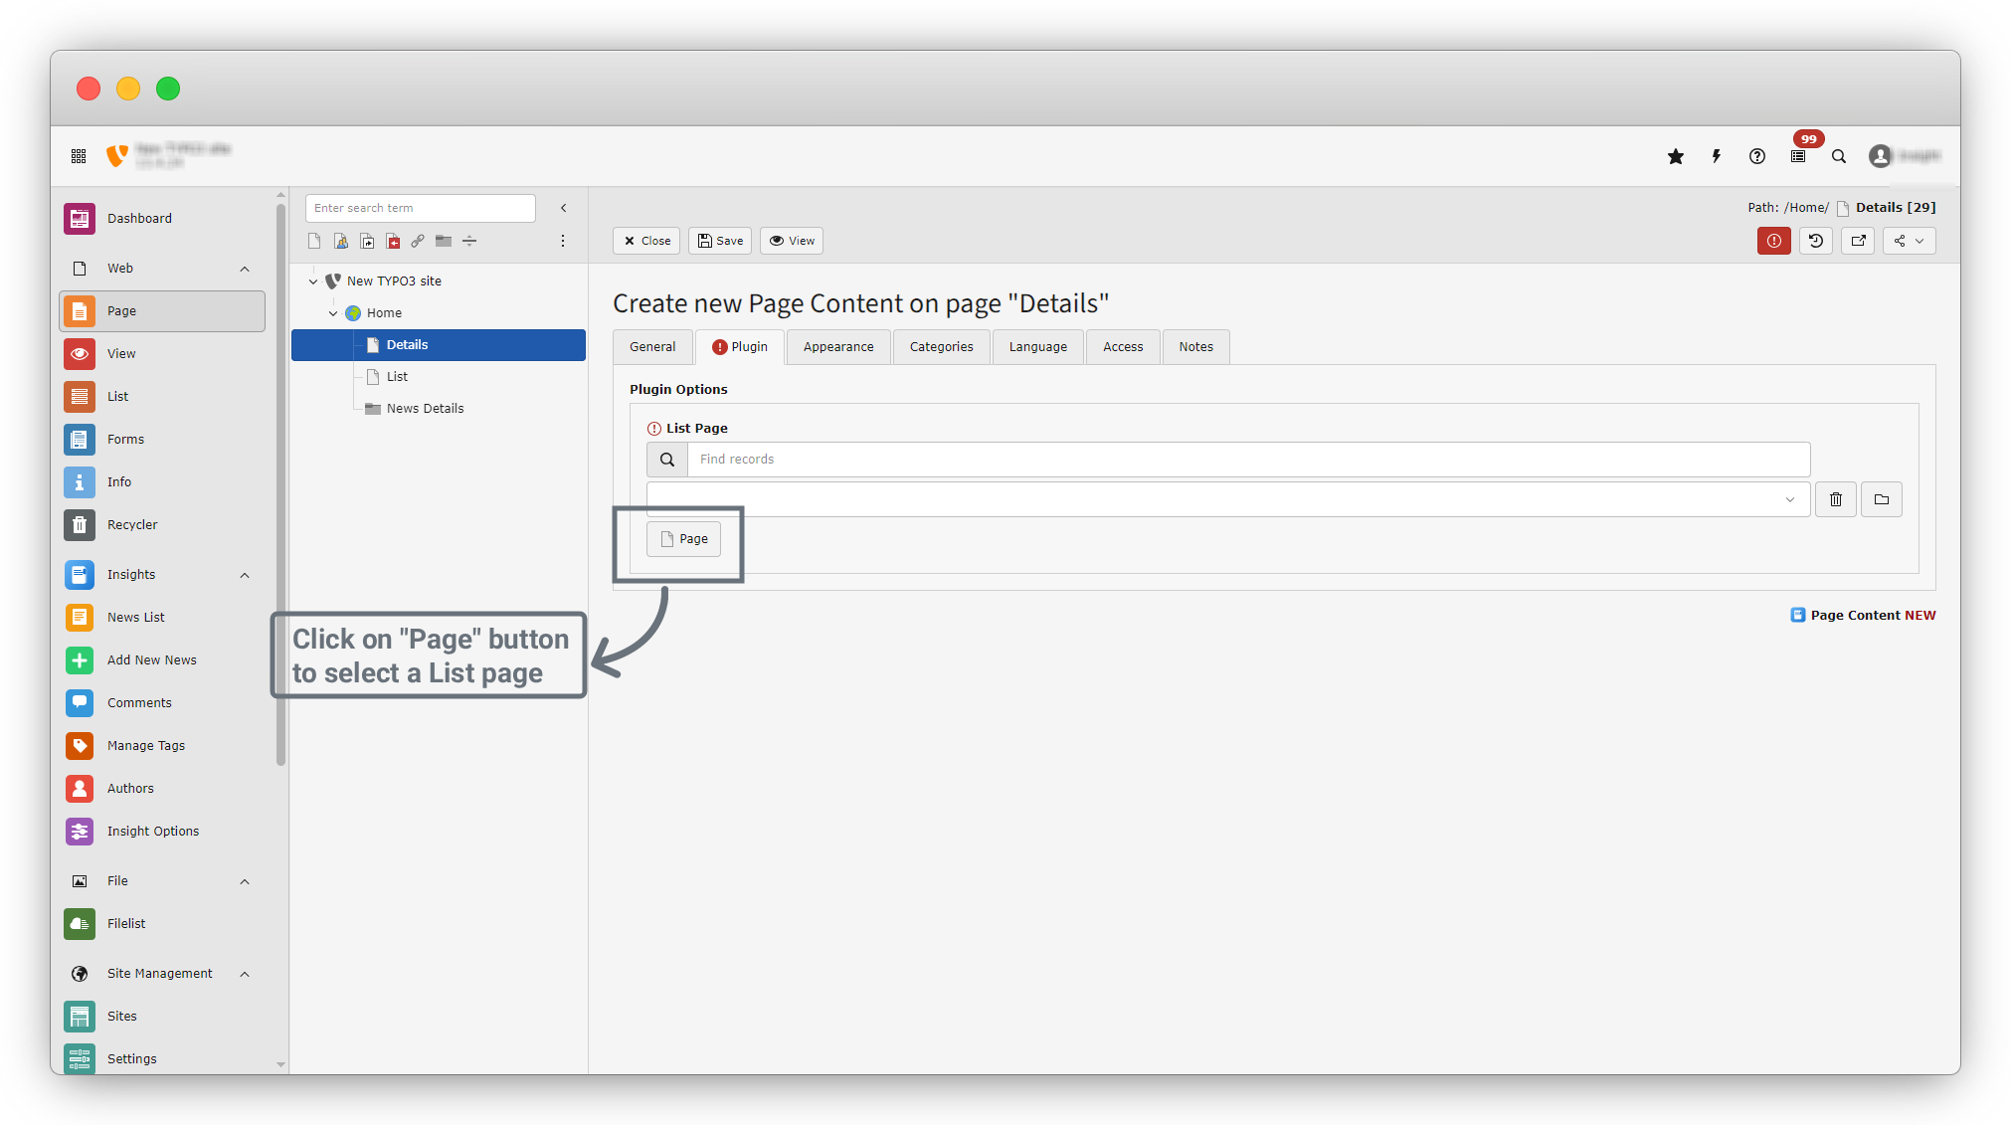Click the Find records input field
Screen dimensions: 2011x1125
point(1248,460)
